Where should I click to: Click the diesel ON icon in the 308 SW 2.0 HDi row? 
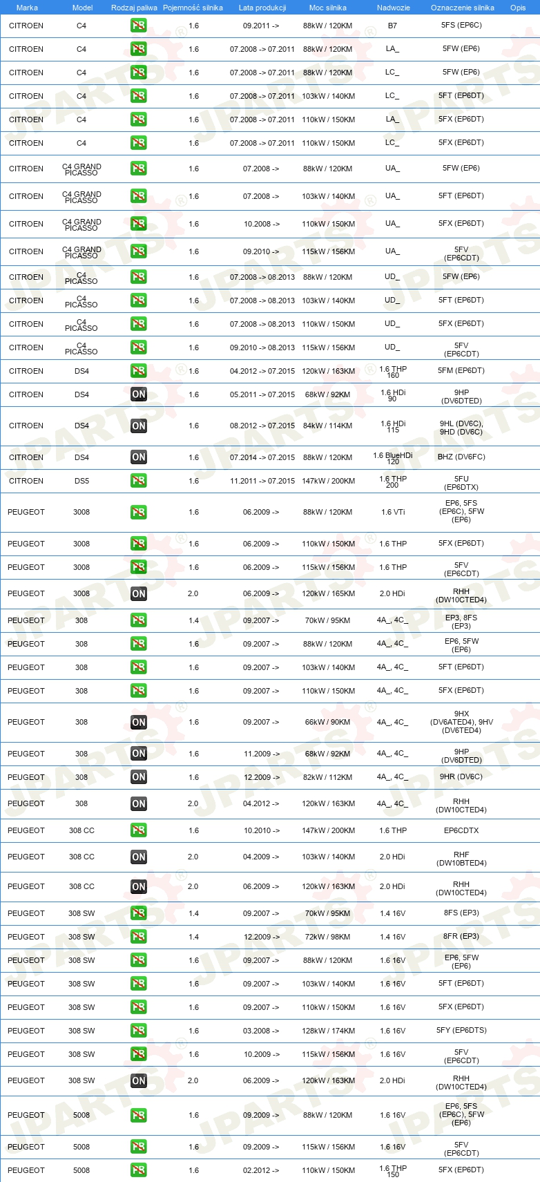139,1080
